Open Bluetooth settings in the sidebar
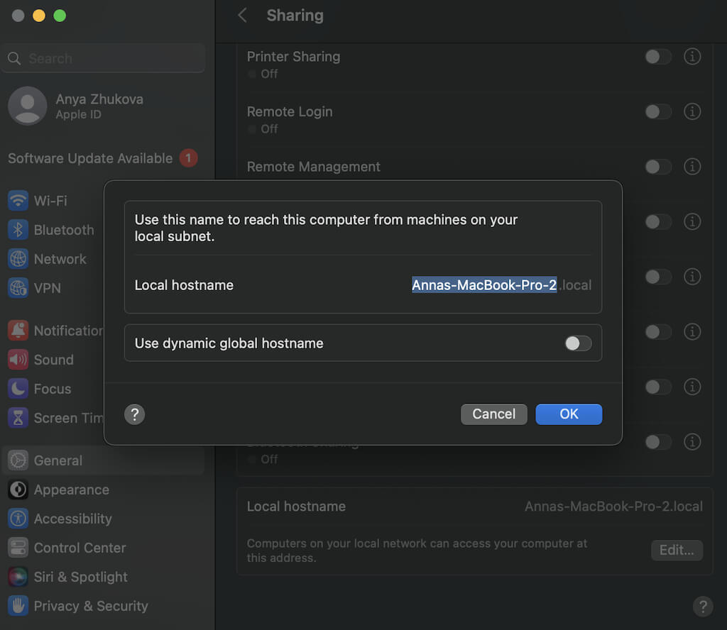 pos(51,230)
